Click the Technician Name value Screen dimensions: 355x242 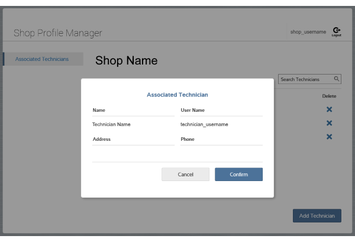coord(111,125)
